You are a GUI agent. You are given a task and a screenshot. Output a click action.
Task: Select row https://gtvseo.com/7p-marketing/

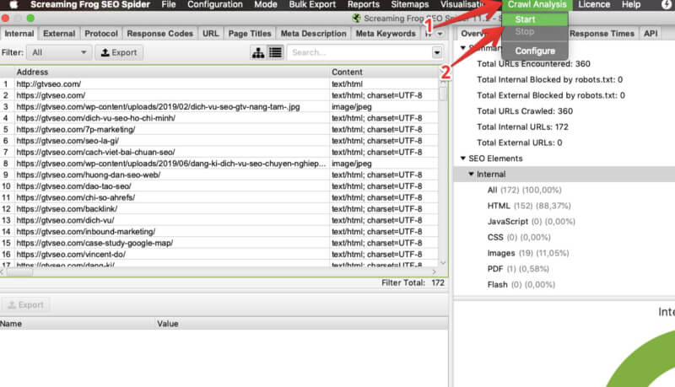click(219, 130)
